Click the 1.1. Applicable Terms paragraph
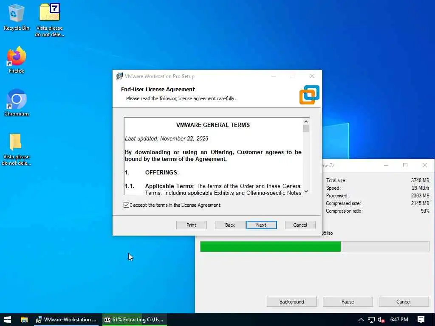The width and height of the screenshot is (435, 326). pos(213,189)
